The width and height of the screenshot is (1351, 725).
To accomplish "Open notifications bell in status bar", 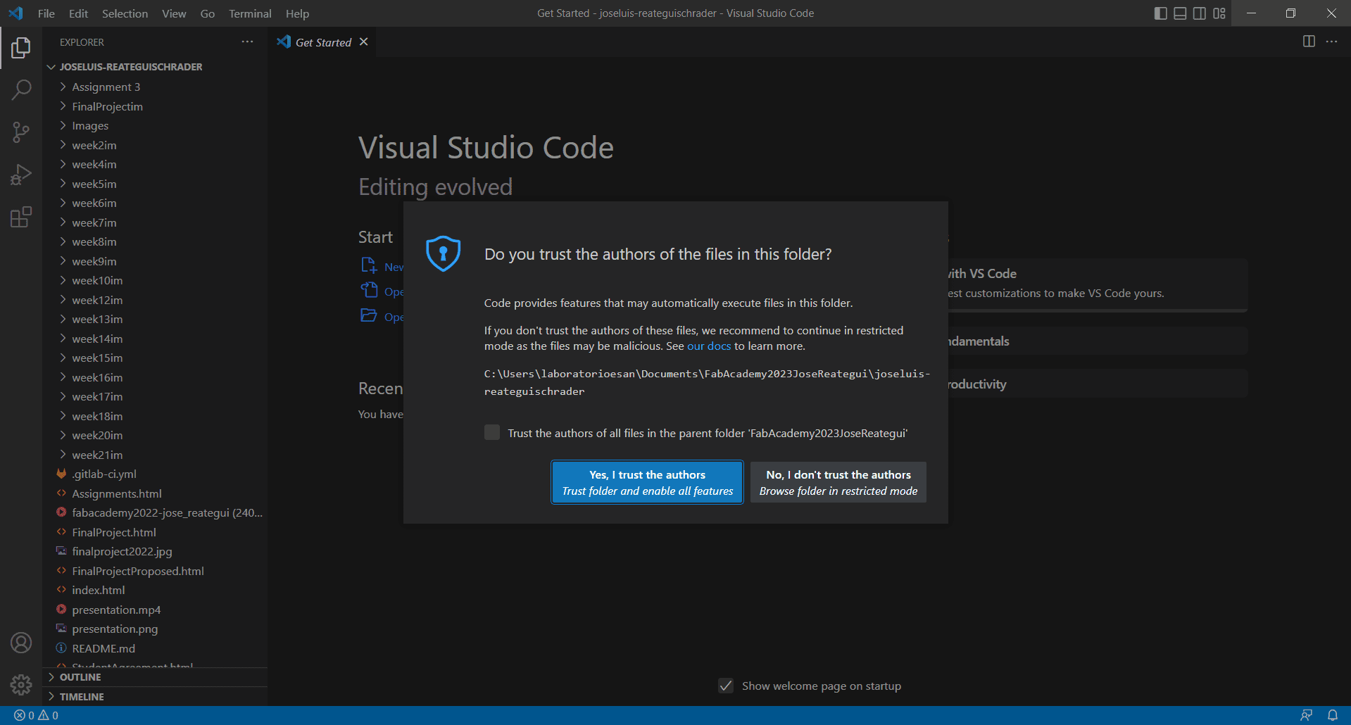I will (1332, 715).
